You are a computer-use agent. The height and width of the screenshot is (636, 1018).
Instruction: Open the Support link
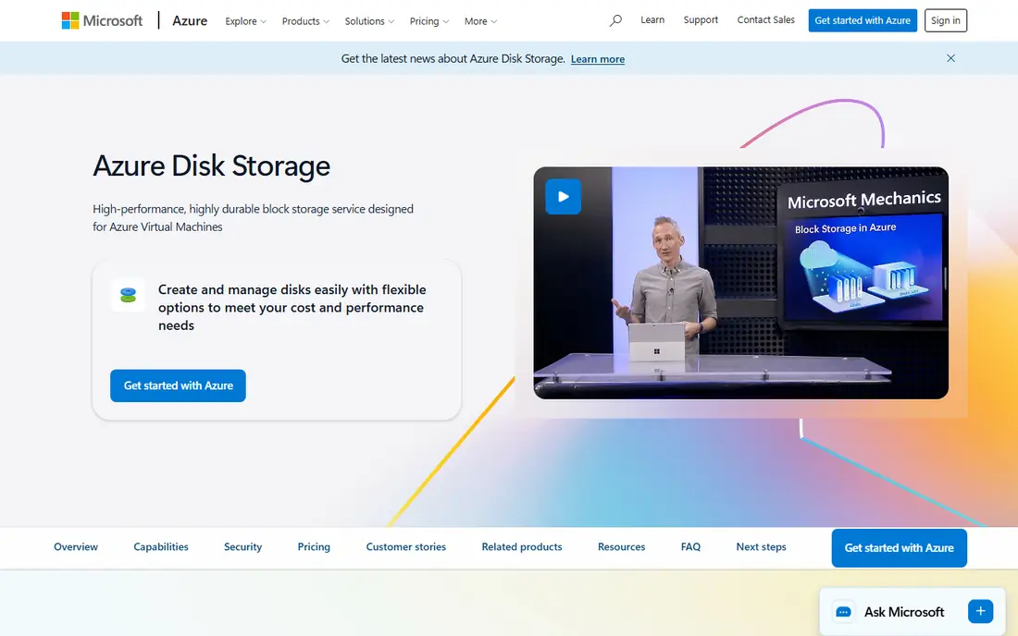pyautogui.click(x=701, y=20)
